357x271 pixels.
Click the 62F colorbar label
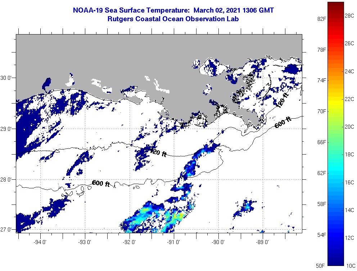(x=321, y=173)
